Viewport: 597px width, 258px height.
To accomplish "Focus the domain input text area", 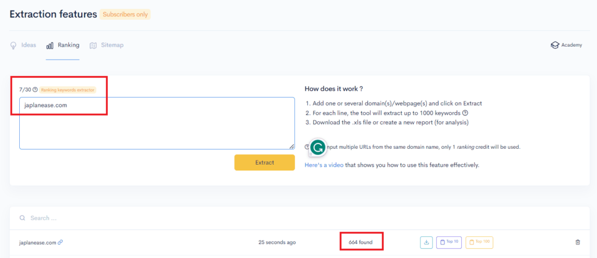I will (x=157, y=123).
